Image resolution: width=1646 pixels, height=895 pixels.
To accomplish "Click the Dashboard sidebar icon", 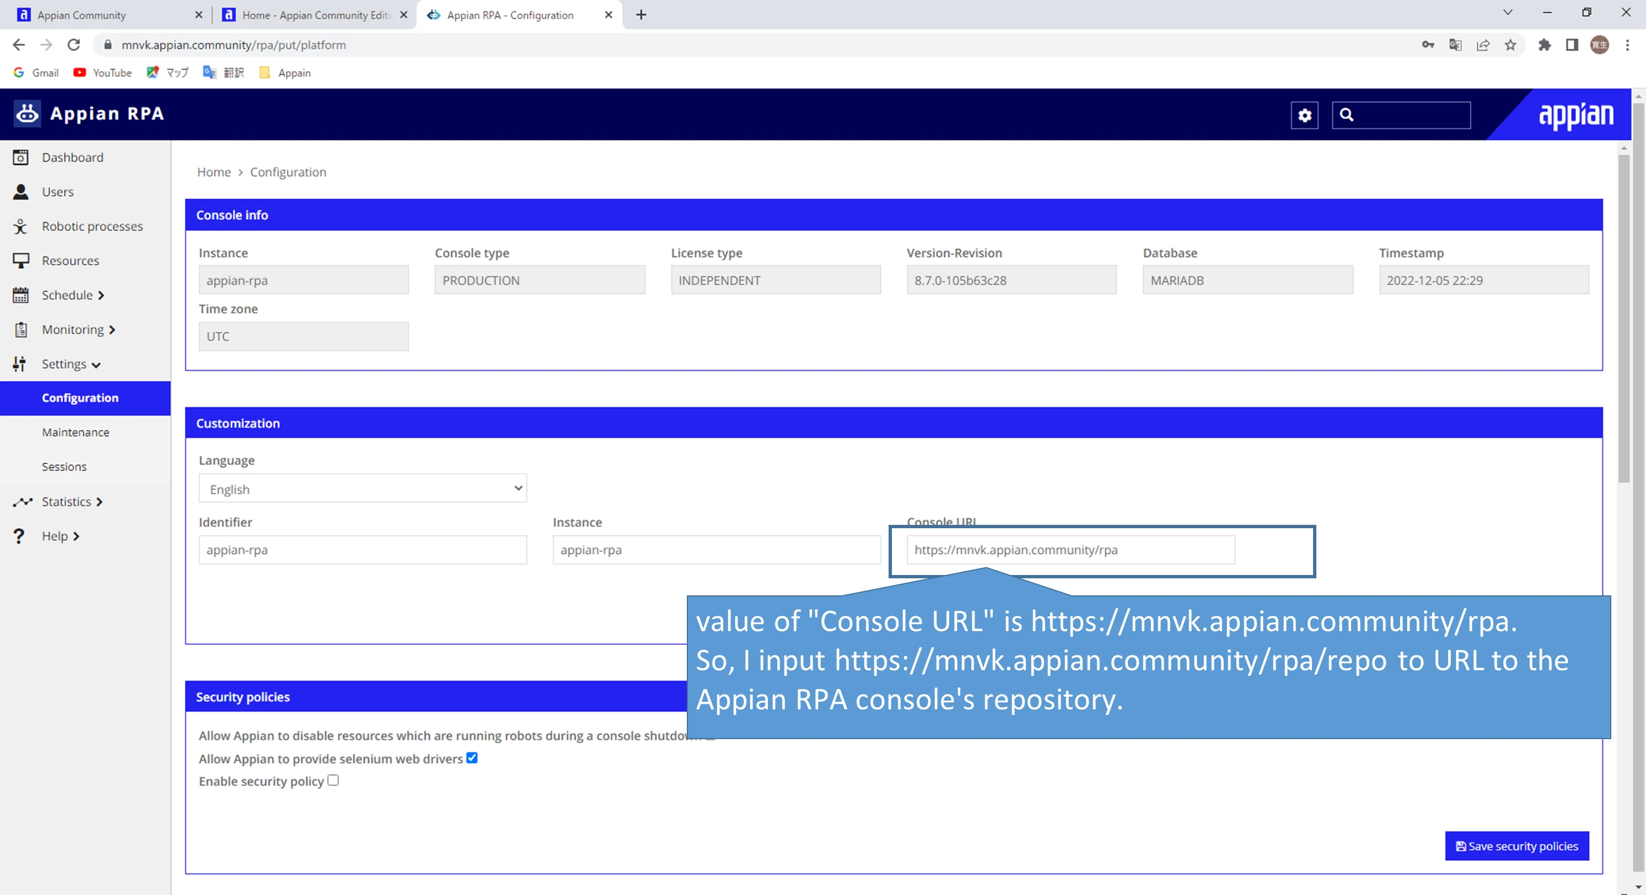I will [20, 157].
